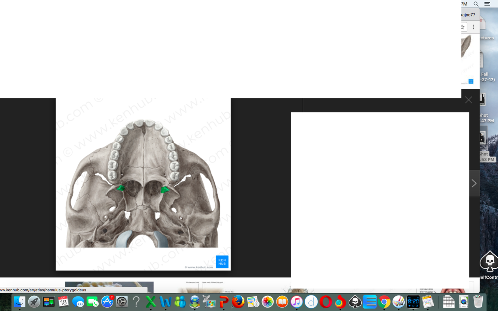Open Messages app in Dock

78,301
